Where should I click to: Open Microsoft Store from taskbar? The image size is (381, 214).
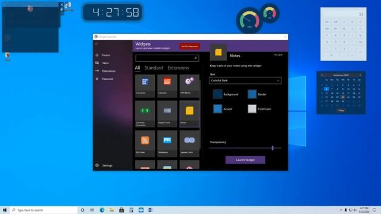coord(121,210)
